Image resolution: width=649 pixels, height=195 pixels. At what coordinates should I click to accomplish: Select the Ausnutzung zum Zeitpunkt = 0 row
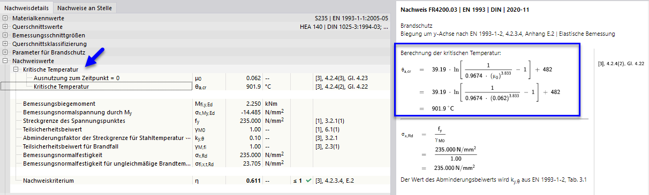coord(197,78)
